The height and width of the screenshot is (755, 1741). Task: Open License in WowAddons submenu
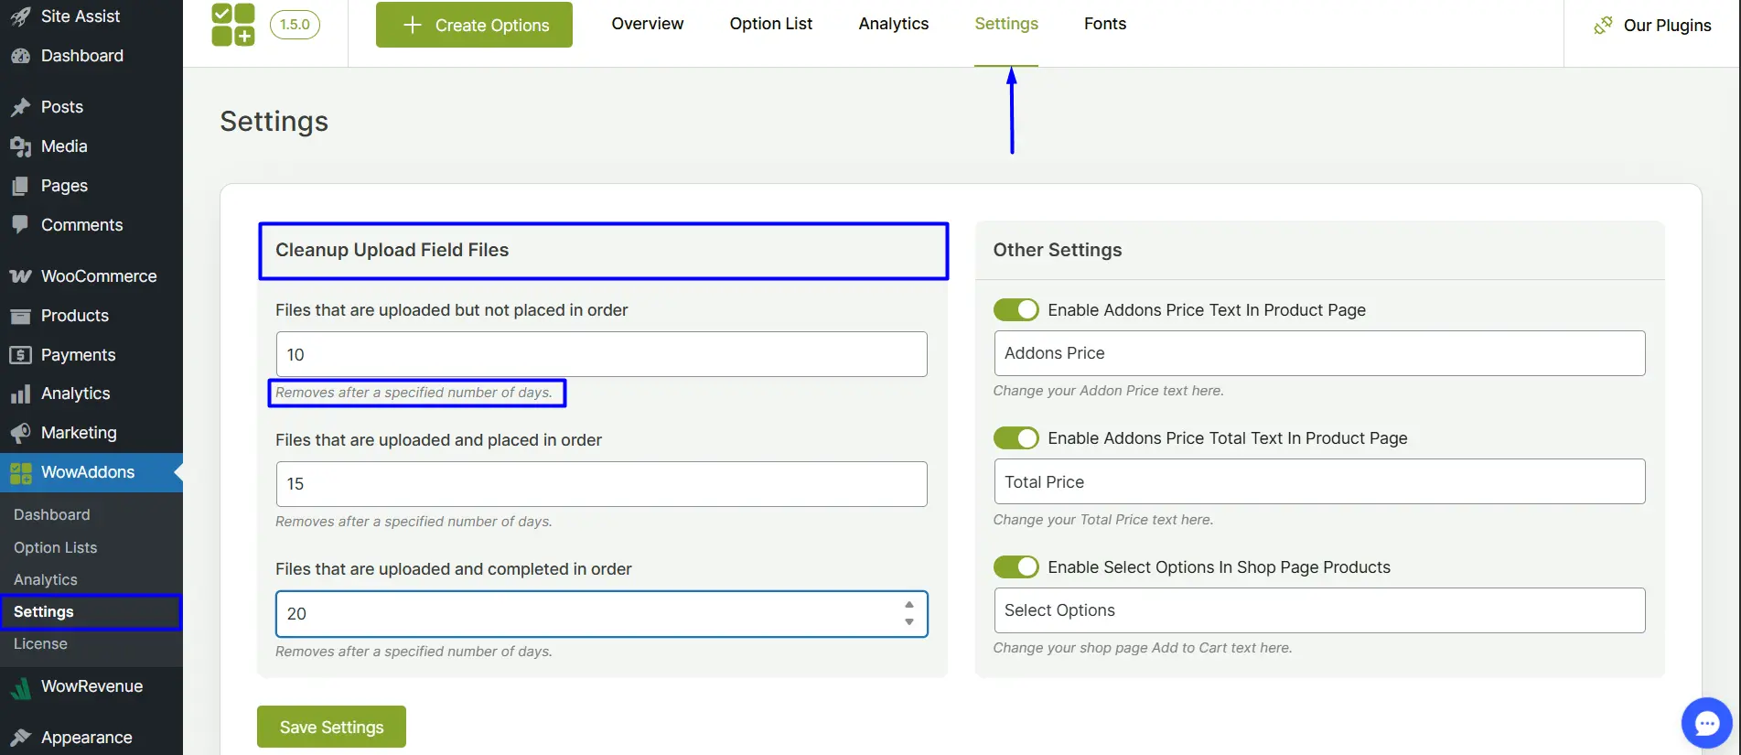[40, 644]
